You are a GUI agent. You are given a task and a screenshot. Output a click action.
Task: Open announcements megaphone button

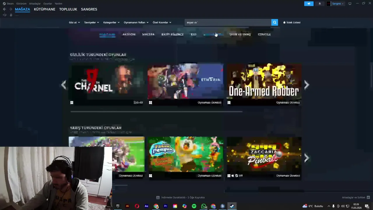(309, 3)
